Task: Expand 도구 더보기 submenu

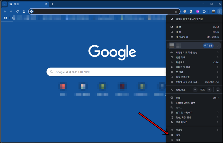Action: [x=194, y=122]
